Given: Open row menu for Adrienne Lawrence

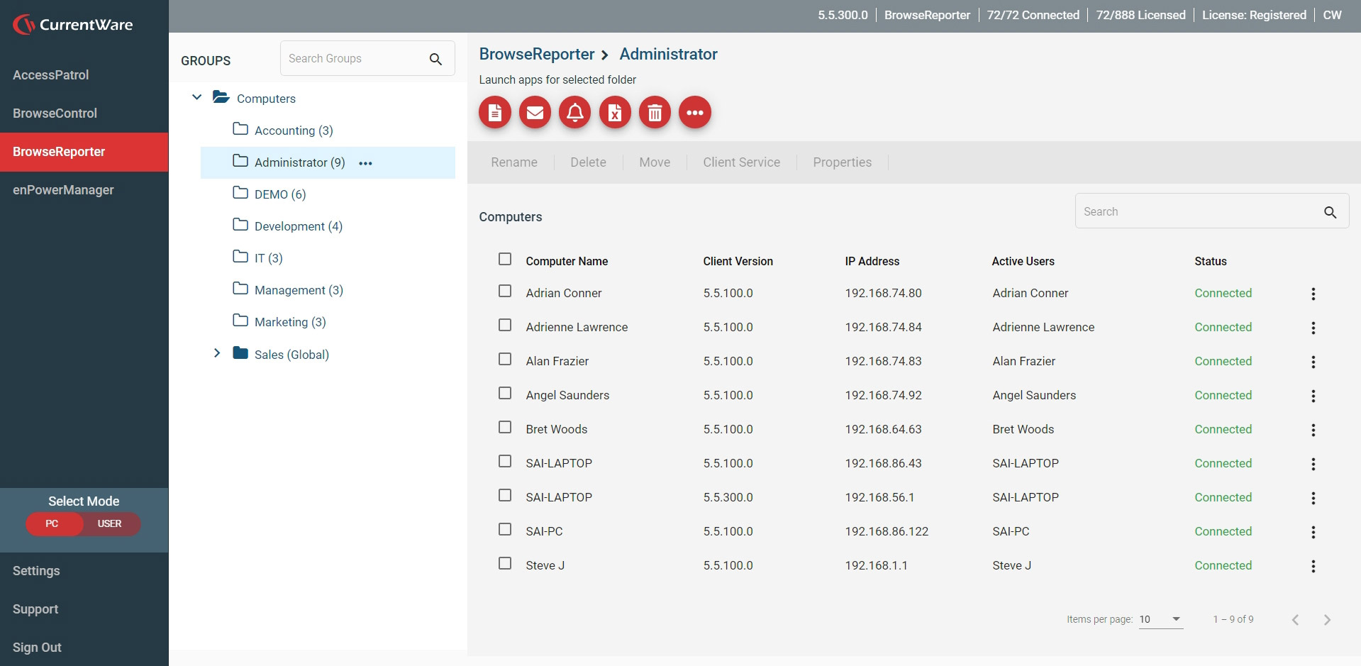Looking at the screenshot, I should click(x=1313, y=328).
